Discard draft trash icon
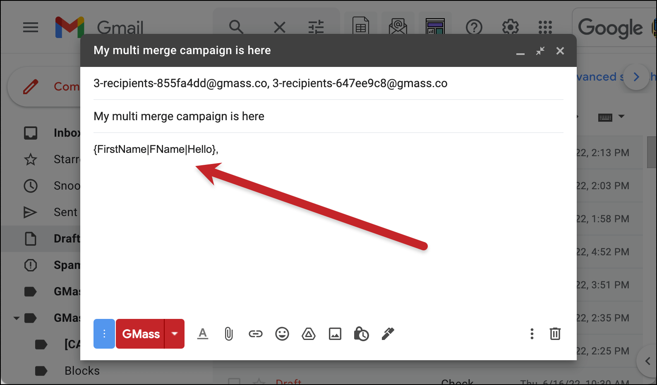Image resolution: width=657 pixels, height=385 pixels. point(555,334)
